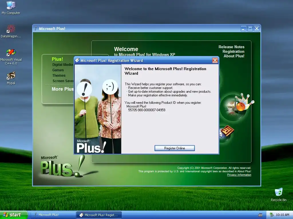
Task: Select Themes in the Plus! menu
Action: [x=59, y=75]
